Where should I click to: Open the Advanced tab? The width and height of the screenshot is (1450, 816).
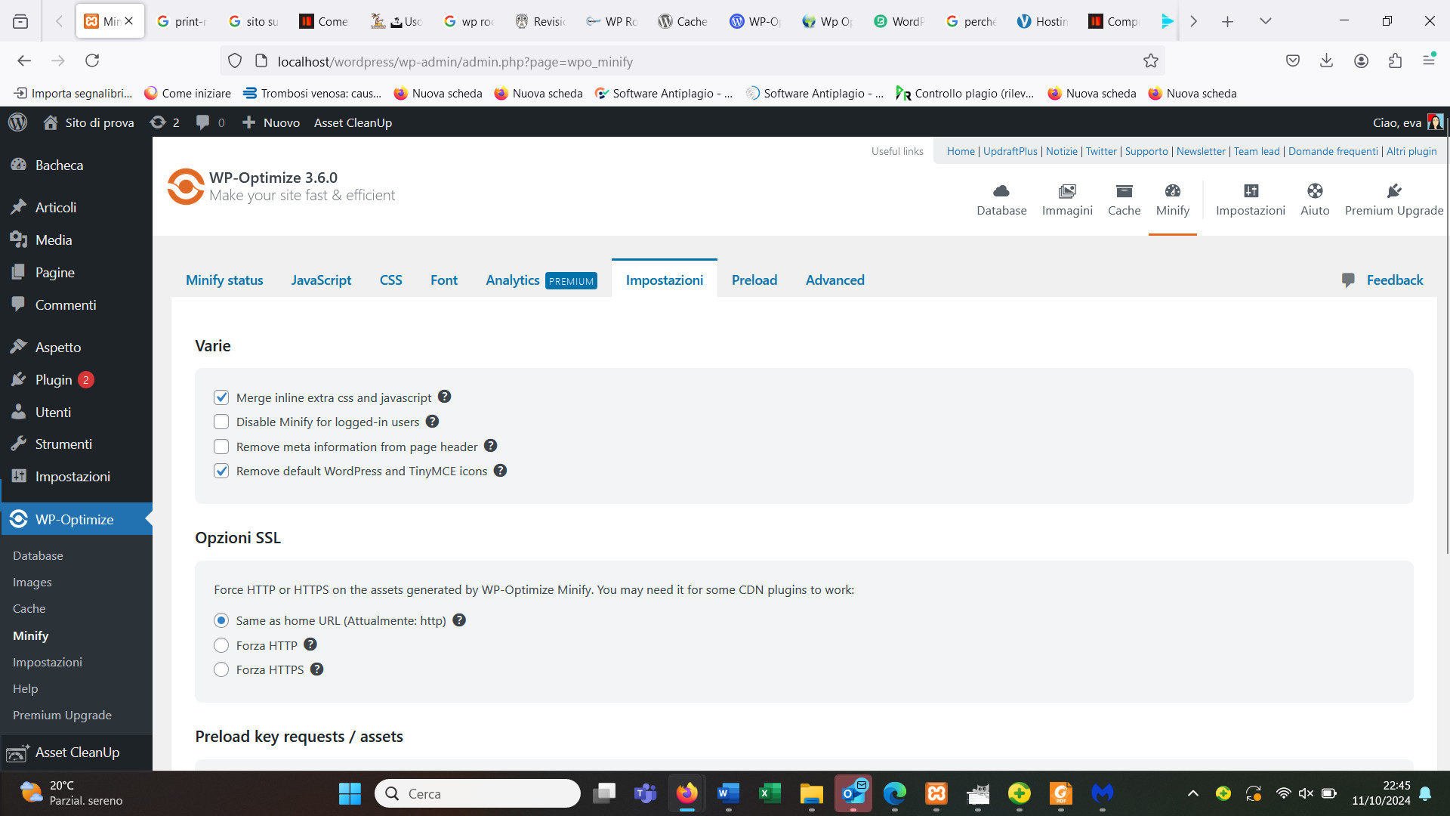(835, 280)
